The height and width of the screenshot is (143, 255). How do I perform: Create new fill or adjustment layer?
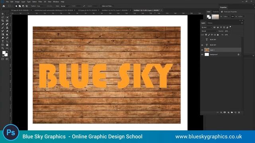228,112
